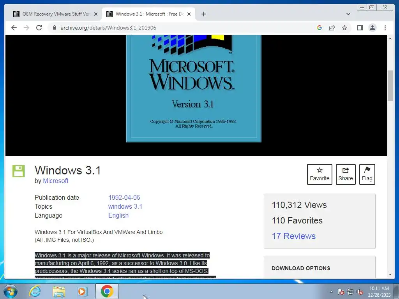The image size is (399, 299).
Task: Open a new tab
Action: coord(203,14)
